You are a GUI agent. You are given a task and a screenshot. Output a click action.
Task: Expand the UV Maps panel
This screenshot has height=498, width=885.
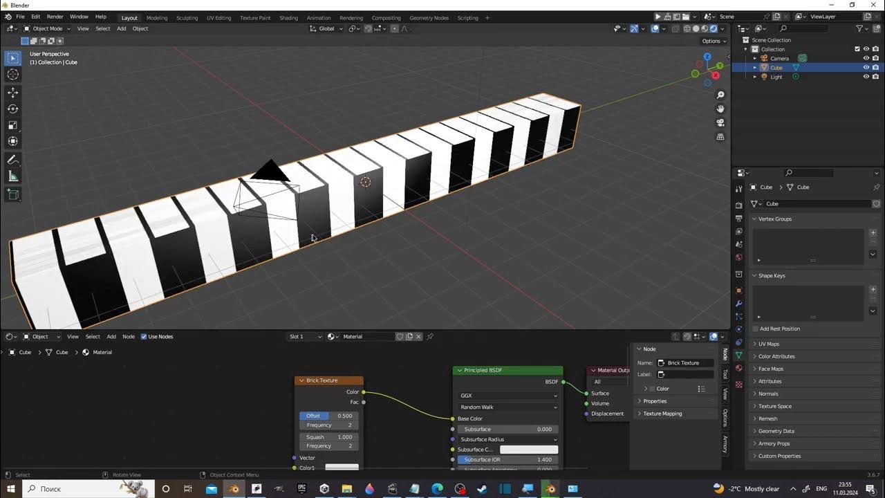(769, 344)
